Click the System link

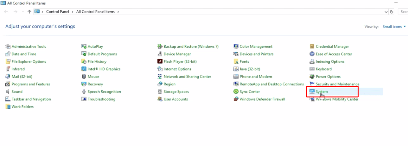[x=322, y=92]
